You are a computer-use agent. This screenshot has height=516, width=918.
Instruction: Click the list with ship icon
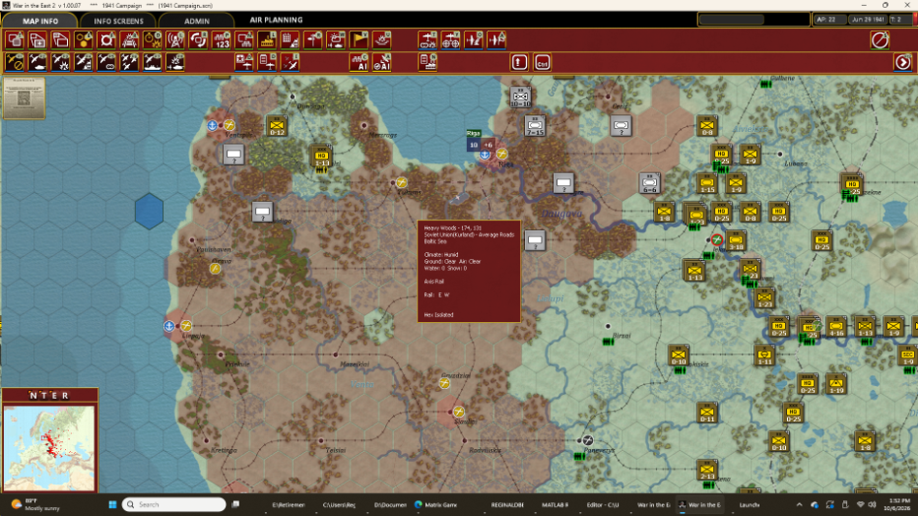click(x=428, y=62)
